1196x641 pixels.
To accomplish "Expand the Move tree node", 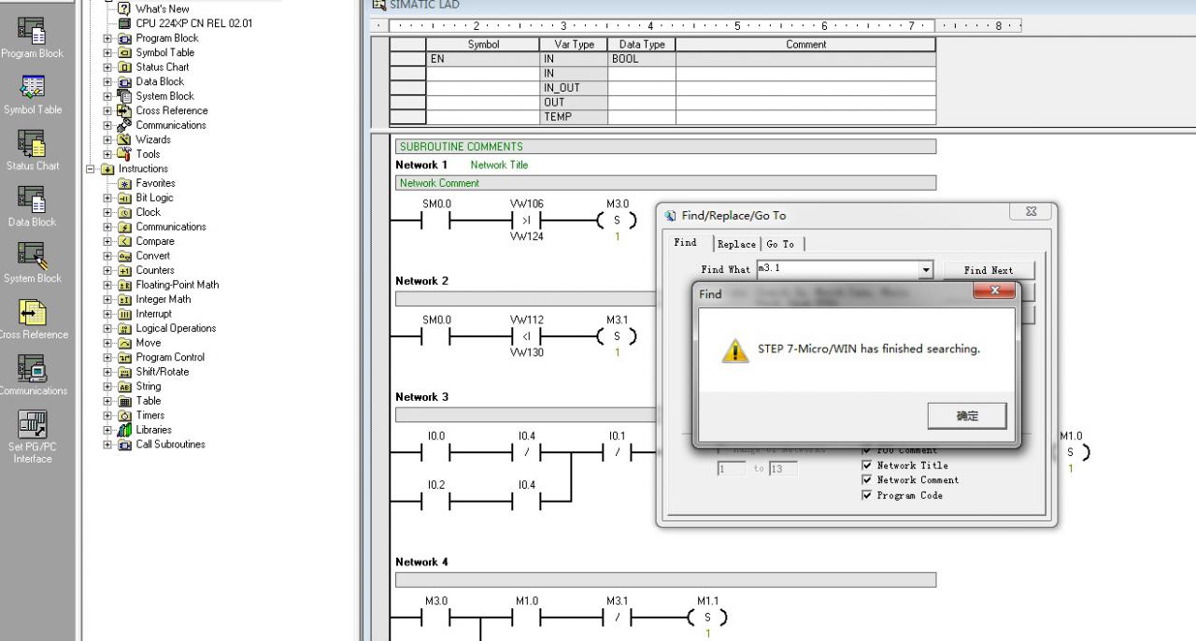I will tap(107, 343).
